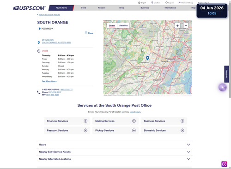Screen dimensions: 231x169
Task: Click the Hours section title
Action: click(43, 145)
